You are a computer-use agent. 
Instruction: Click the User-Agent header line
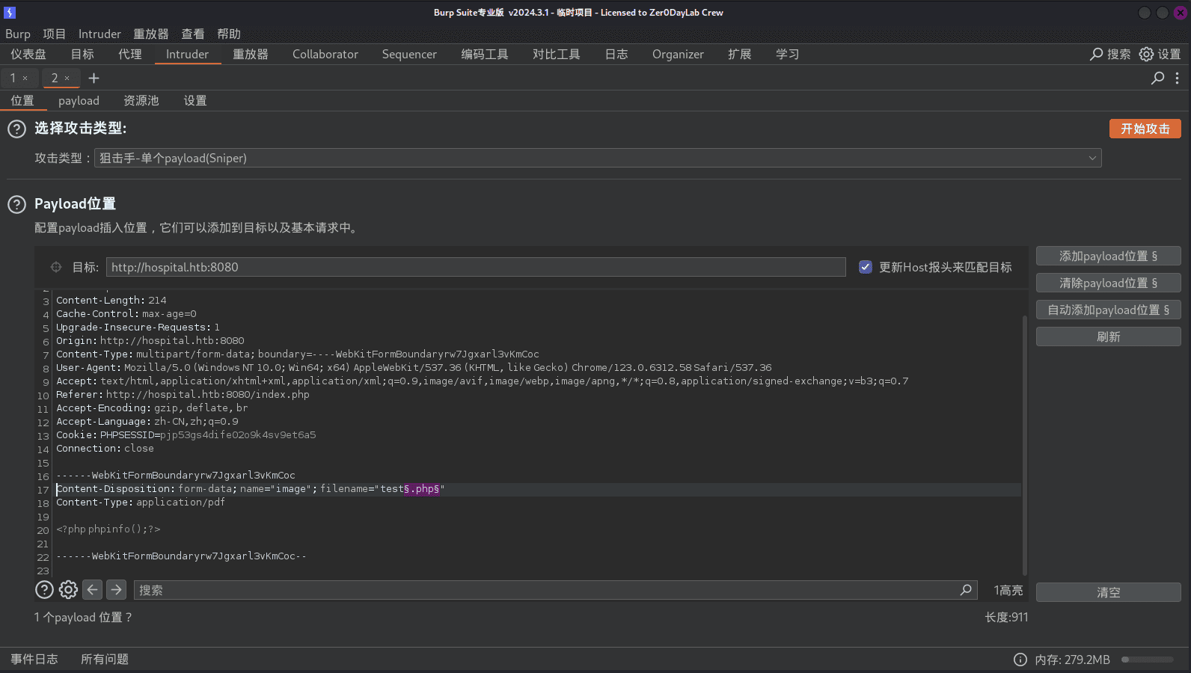414,368
